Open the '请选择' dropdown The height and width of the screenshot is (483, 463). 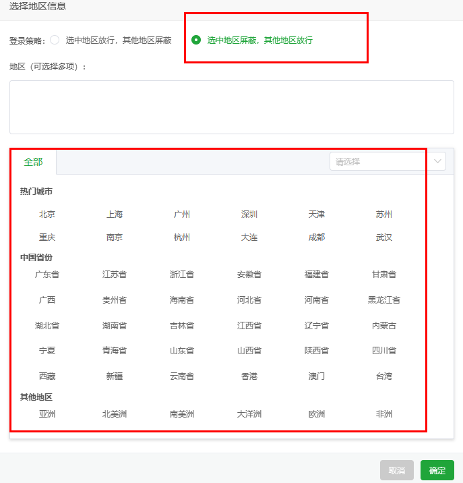click(x=379, y=161)
